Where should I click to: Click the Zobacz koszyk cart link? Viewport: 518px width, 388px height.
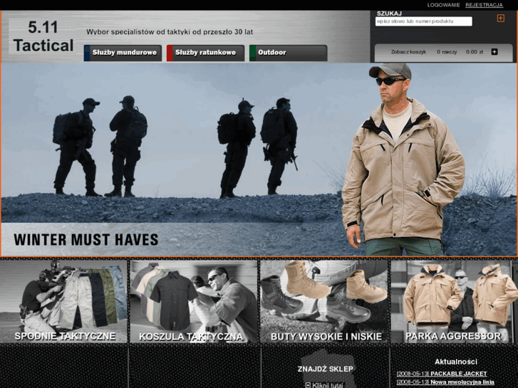coord(408,52)
